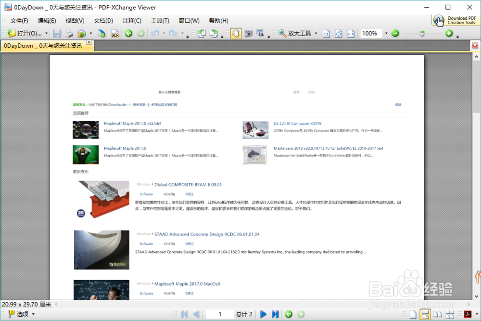The height and width of the screenshot is (321, 481).
Task: Zoom out with the green minus button
Action: pos(395,33)
